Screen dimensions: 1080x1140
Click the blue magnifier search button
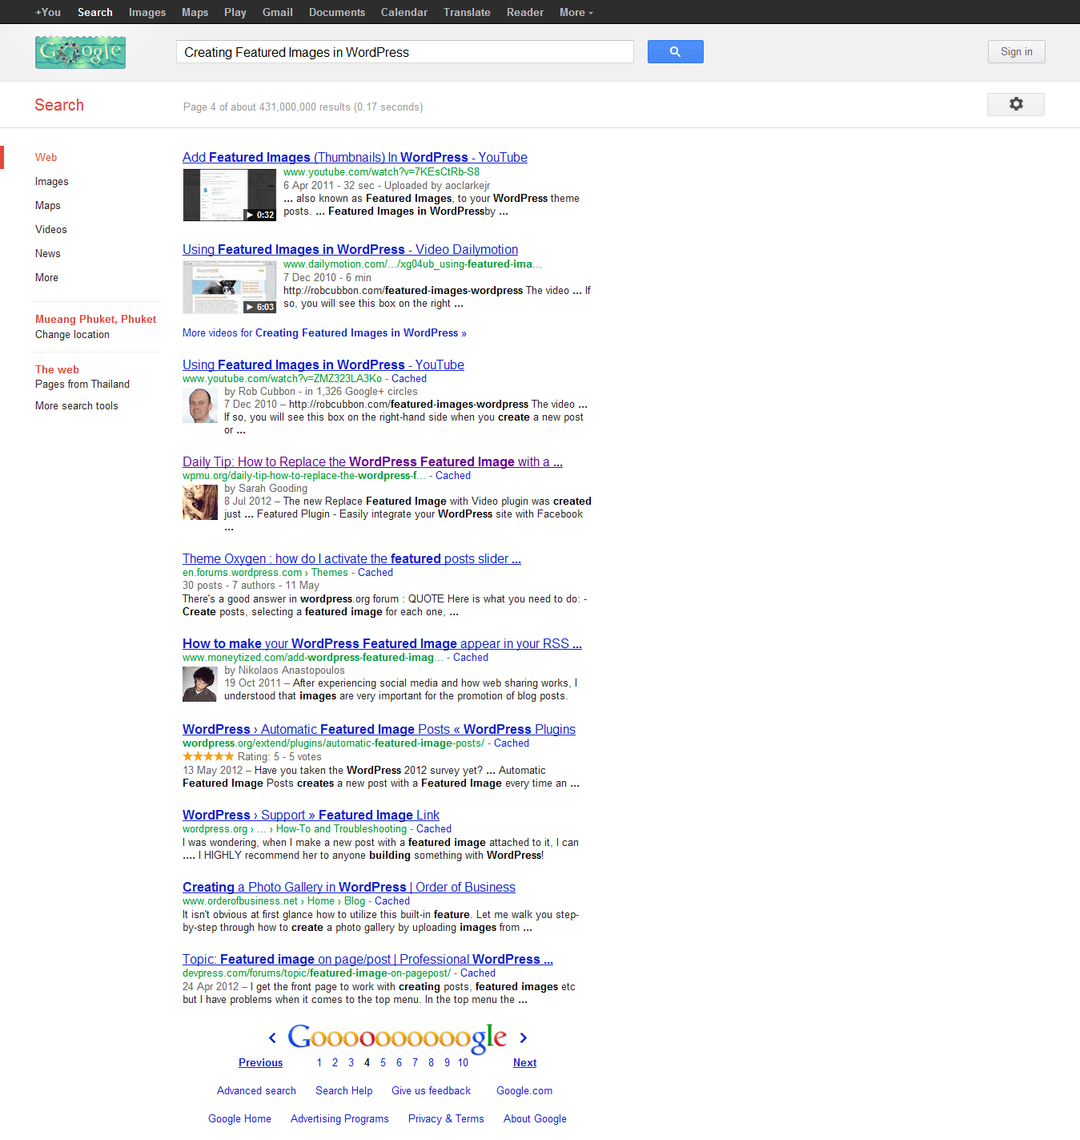coord(675,52)
